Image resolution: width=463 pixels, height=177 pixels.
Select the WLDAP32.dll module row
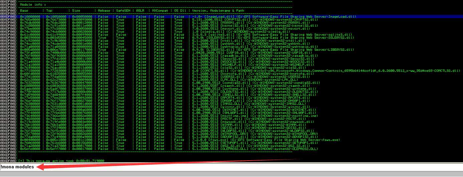pos(232,131)
